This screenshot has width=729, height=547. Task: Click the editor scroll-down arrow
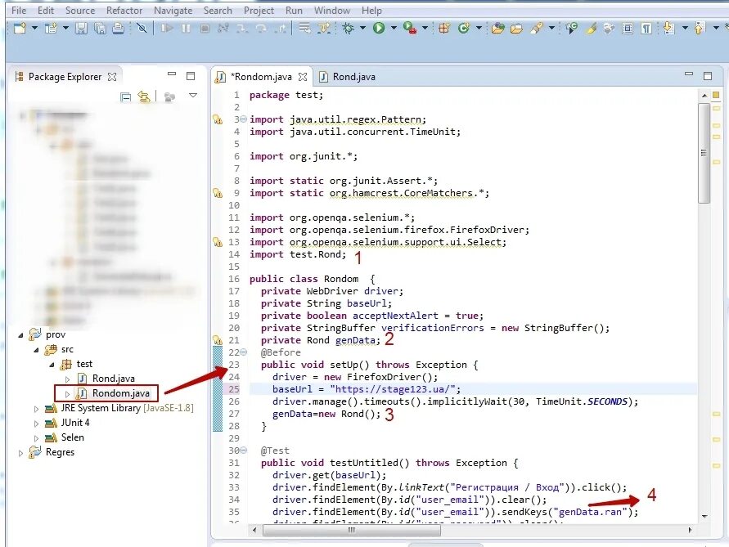(x=704, y=516)
